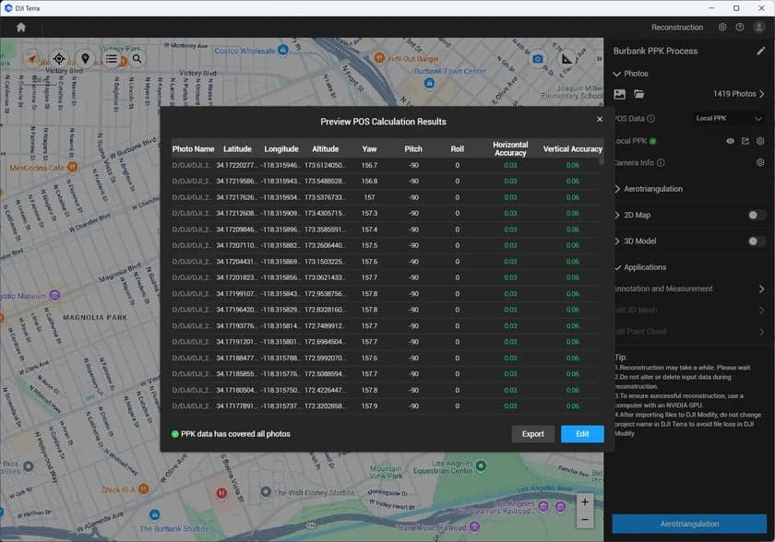The width and height of the screenshot is (775, 542).
Task: Click the add folder icon under Photos
Action: click(x=638, y=94)
